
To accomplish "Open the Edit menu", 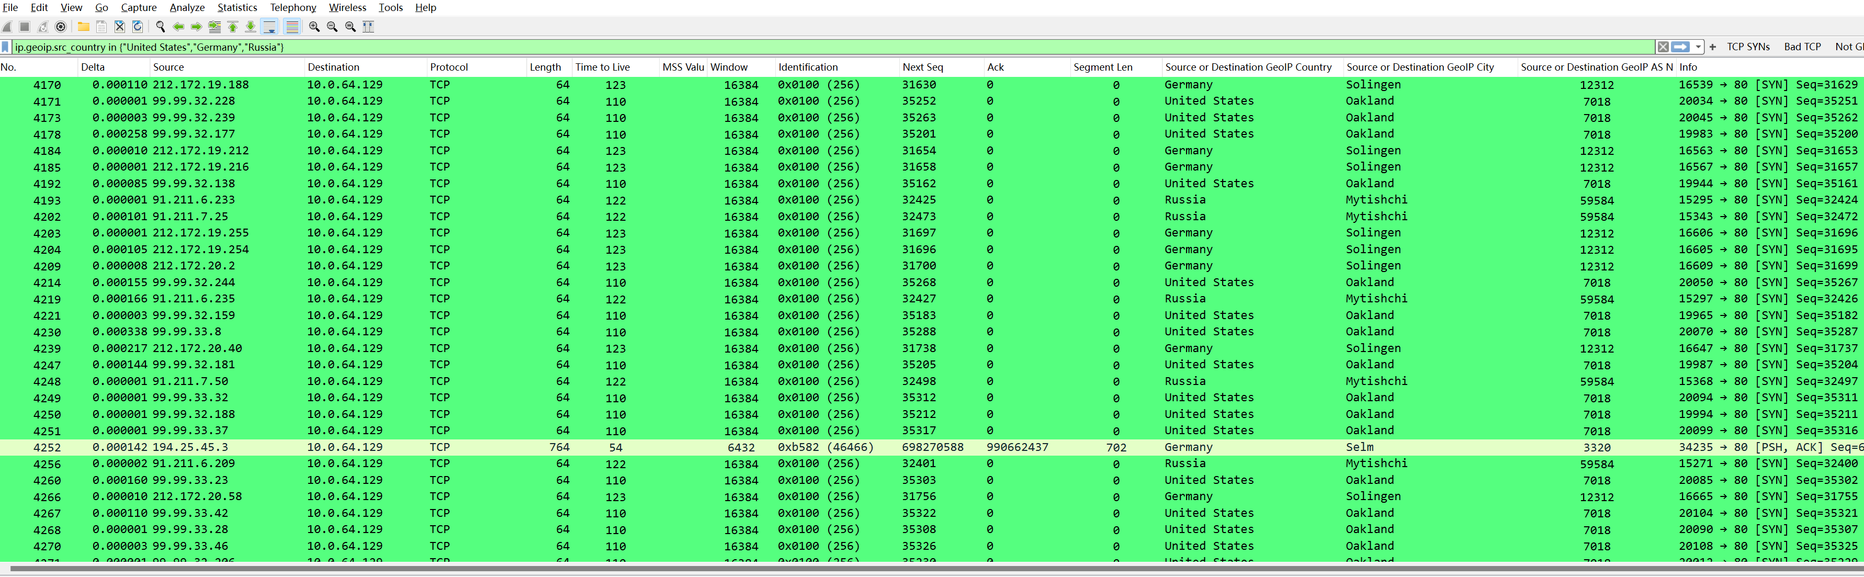I will pos(39,7).
